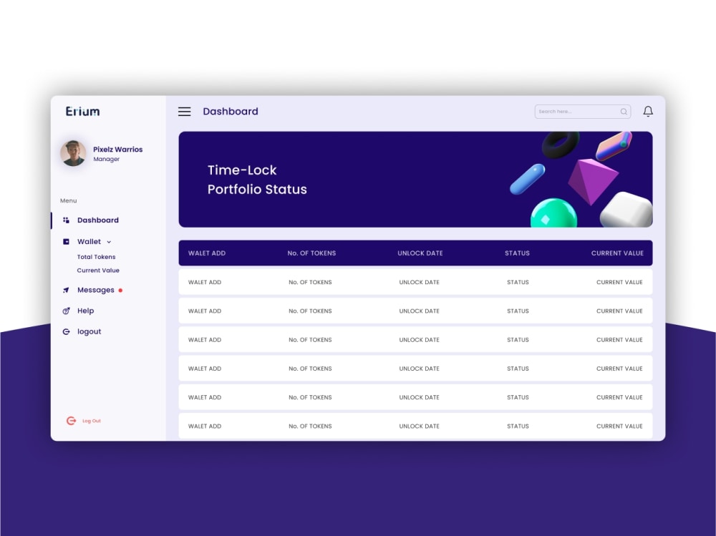This screenshot has height=536, width=716.
Task: Click the magnifier icon in the search bar
Action: pos(624,112)
